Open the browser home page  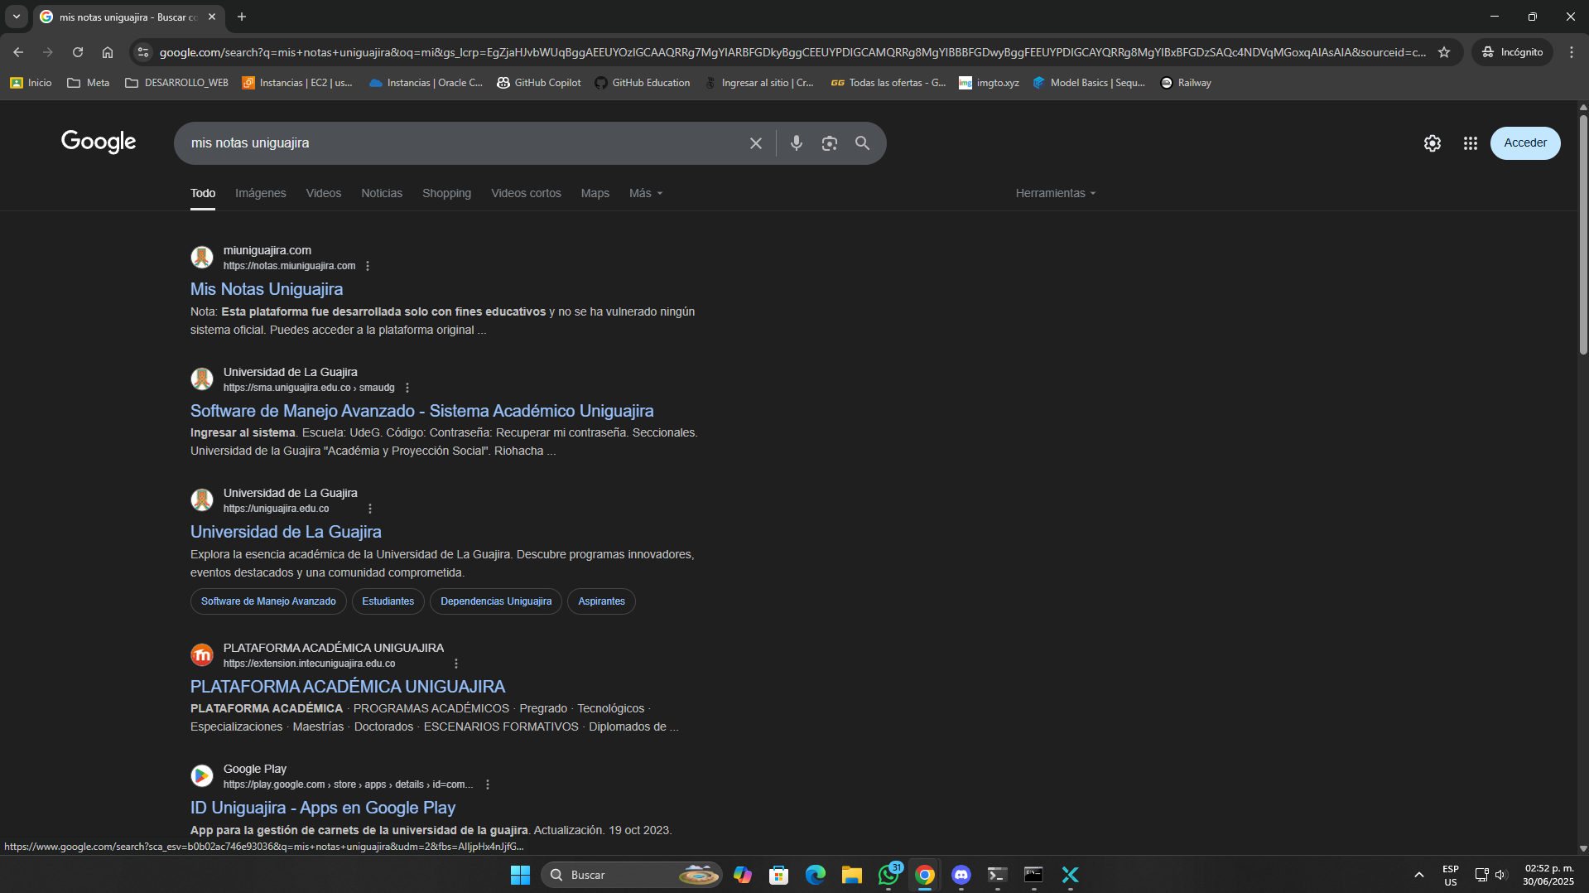tap(108, 52)
